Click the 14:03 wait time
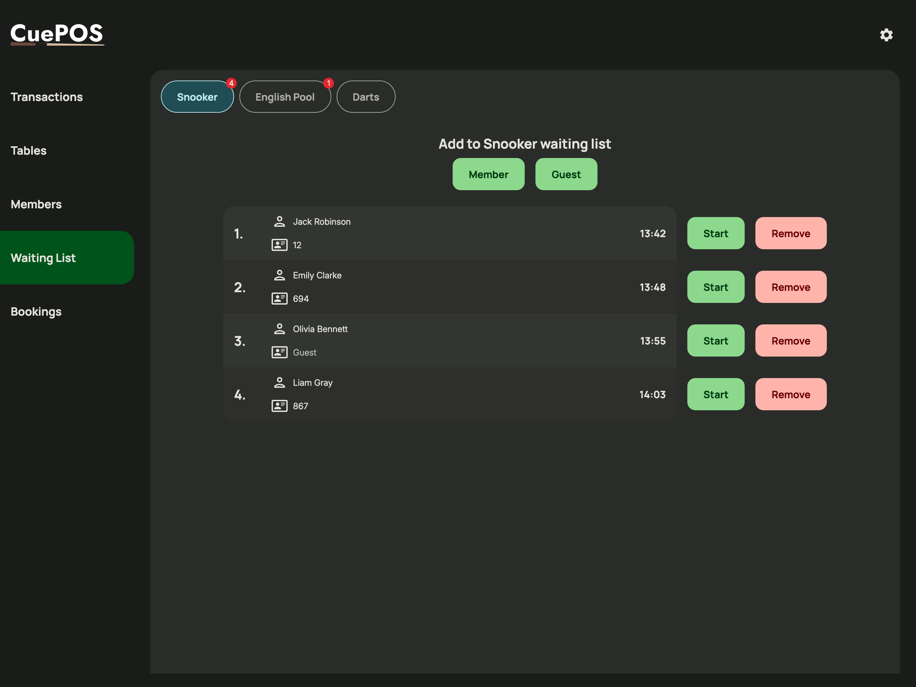Viewport: 916px width, 687px height. [652, 394]
